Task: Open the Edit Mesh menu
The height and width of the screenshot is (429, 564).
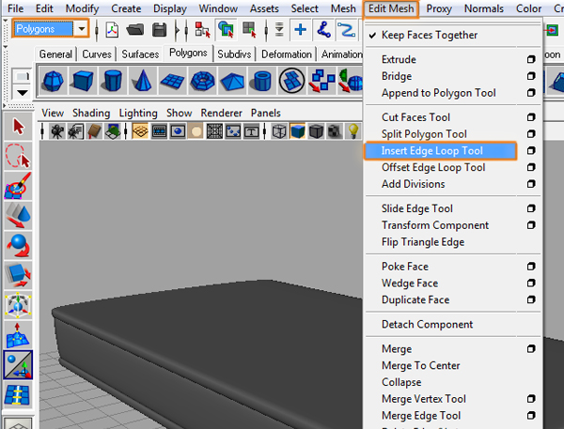Action: click(x=389, y=8)
